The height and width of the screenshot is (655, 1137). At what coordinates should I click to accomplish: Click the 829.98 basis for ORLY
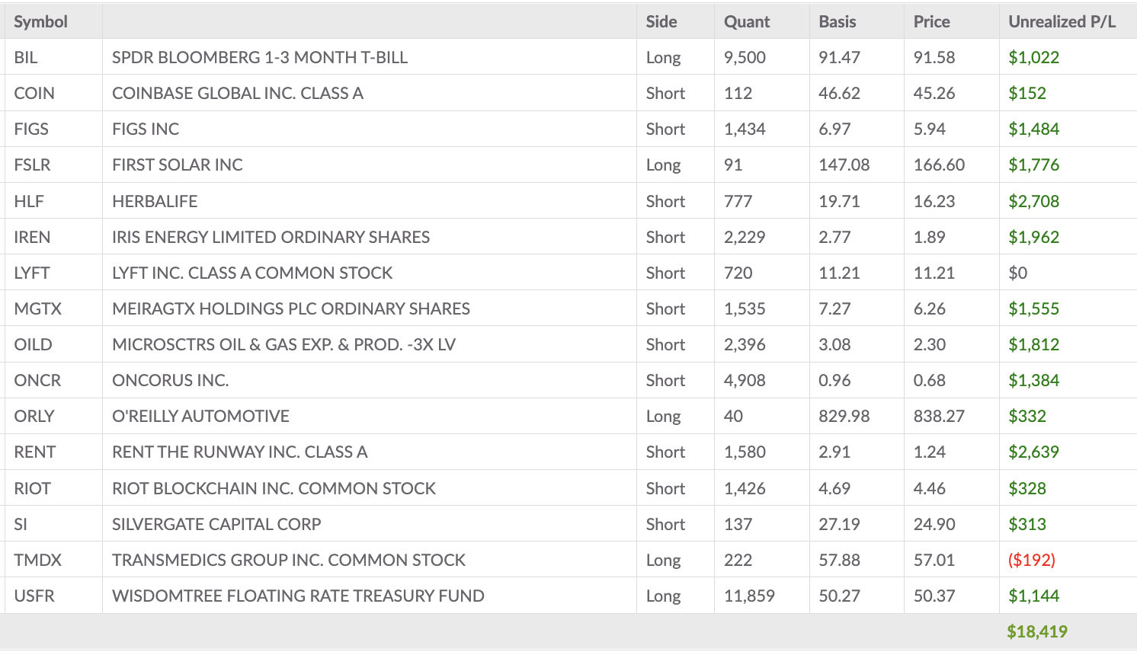[844, 416]
